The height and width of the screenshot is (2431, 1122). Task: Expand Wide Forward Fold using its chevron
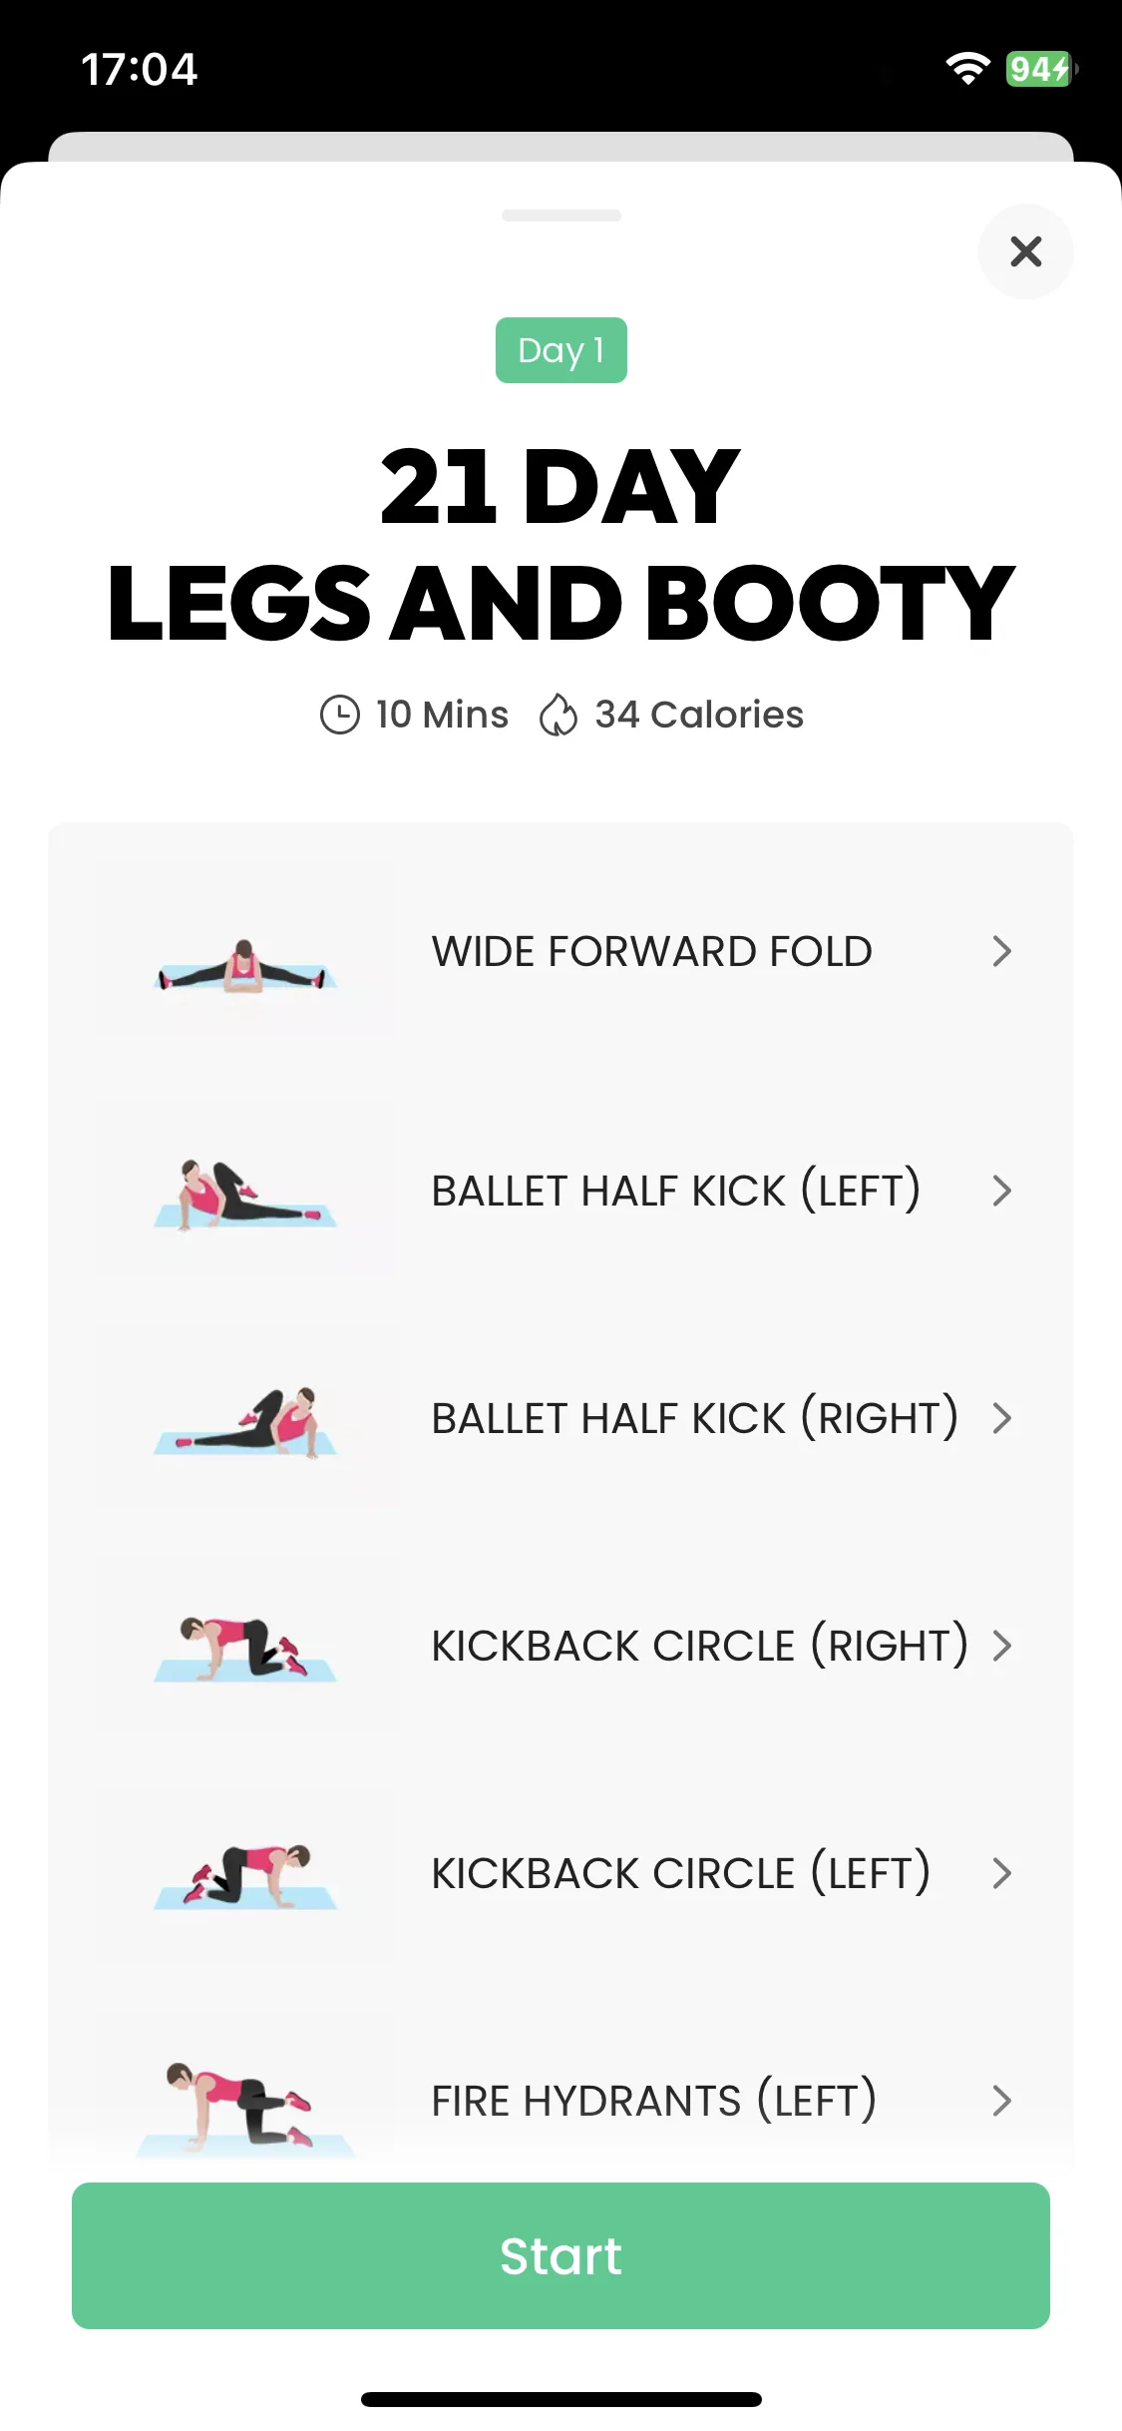pos(1002,951)
